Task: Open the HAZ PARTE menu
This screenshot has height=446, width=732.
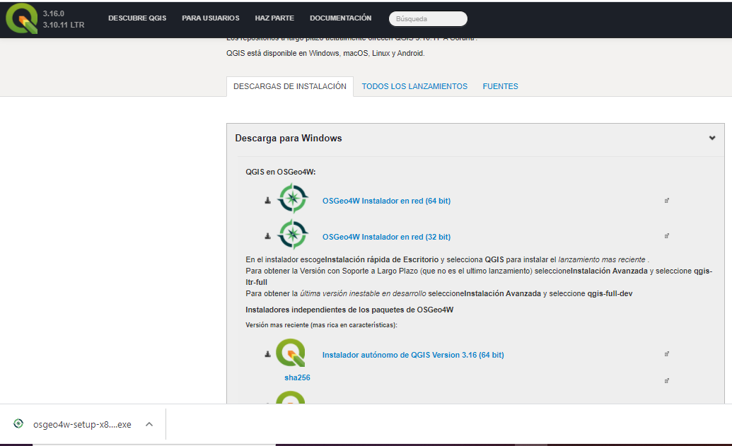Action: [274, 18]
